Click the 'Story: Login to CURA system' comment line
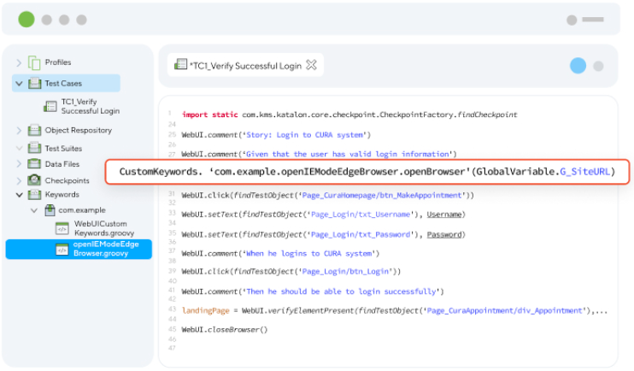 point(276,135)
